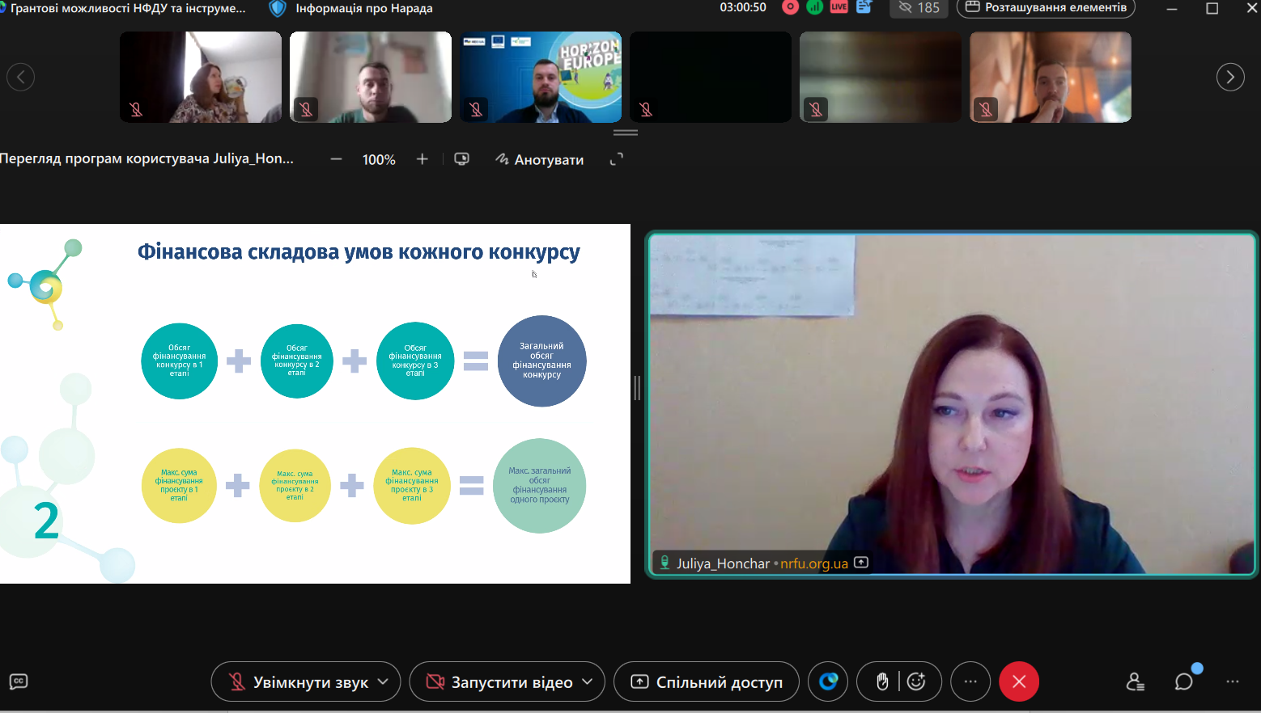Click Анотувати to annotate the shared slide
The width and height of the screenshot is (1261, 713).
[540, 159]
